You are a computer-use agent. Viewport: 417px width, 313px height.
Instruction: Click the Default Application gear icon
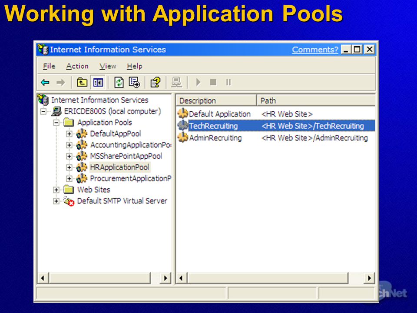coord(183,113)
